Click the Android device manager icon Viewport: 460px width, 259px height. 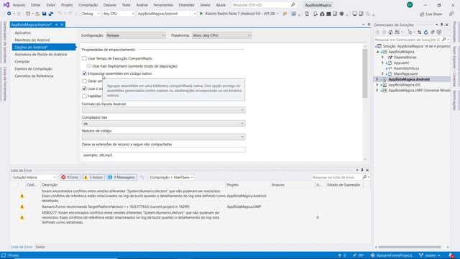click(x=316, y=14)
